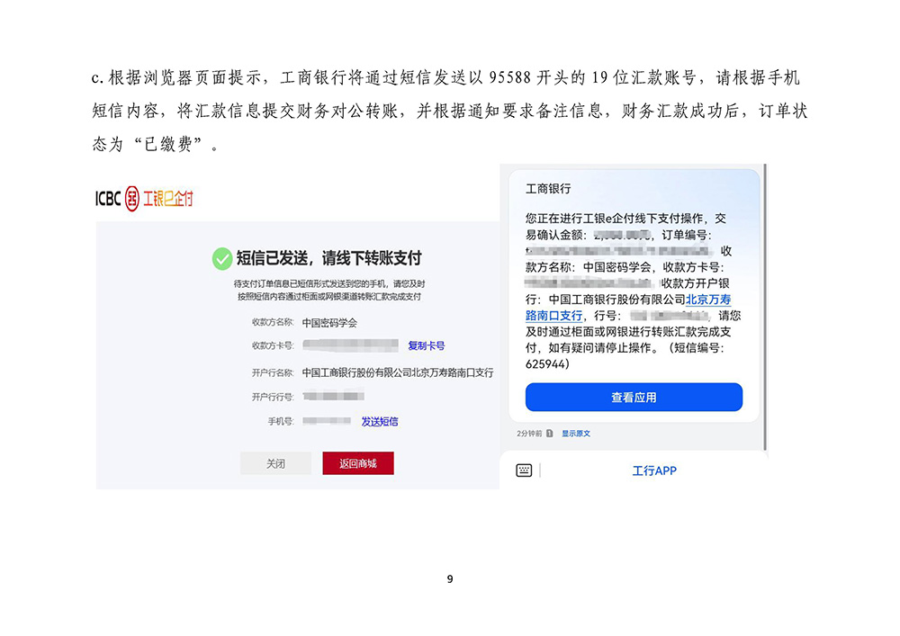This screenshot has width=900, height=636.
Task: Click 显示原文 under the SMS
Action: pyautogui.click(x=576, y=434)
